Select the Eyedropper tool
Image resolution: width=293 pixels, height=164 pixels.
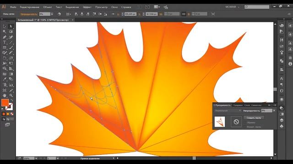coord(5,79)
